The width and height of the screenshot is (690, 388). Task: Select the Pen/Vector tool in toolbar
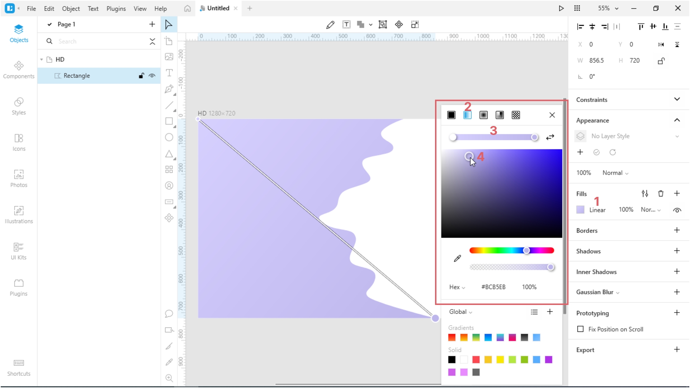[169, 88]
